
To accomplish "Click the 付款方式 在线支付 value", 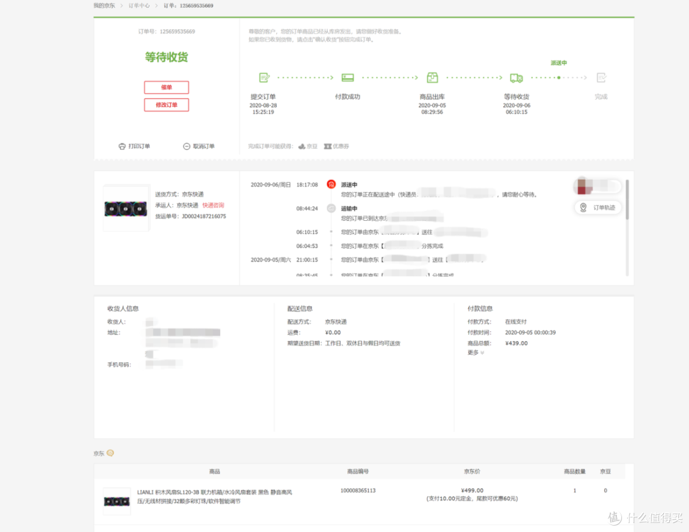I will tap(516, 322).
